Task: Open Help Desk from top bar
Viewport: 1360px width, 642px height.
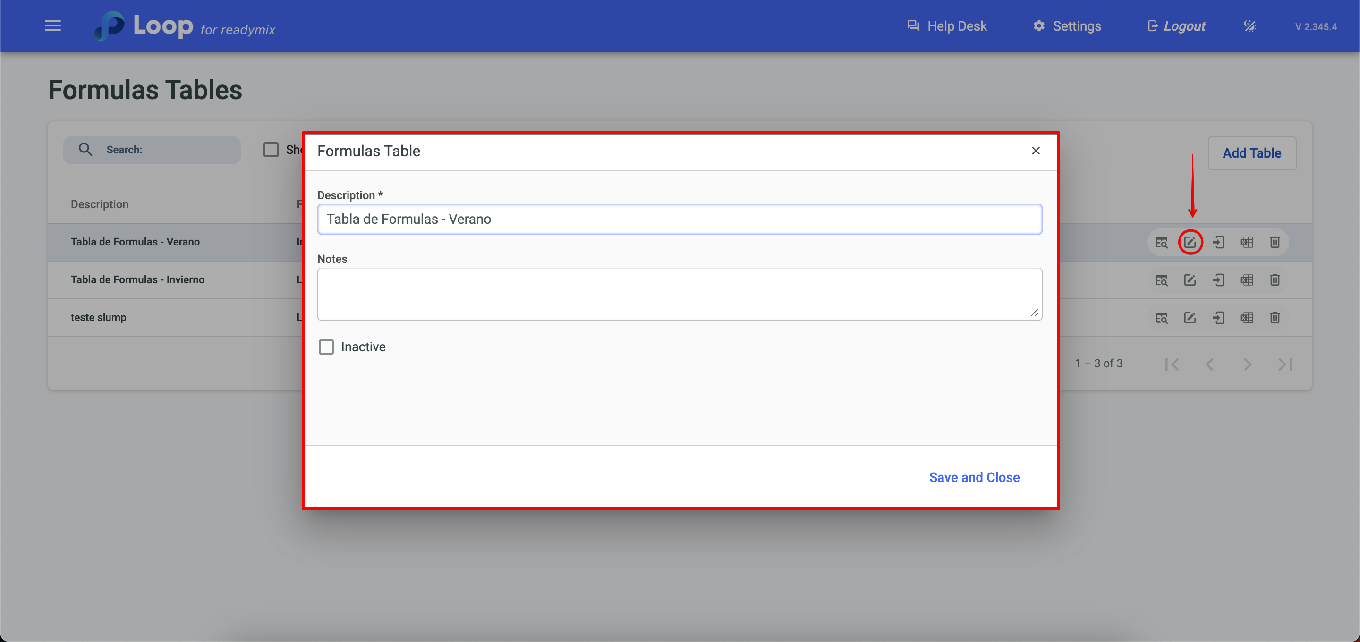Action: click(947, 26)
